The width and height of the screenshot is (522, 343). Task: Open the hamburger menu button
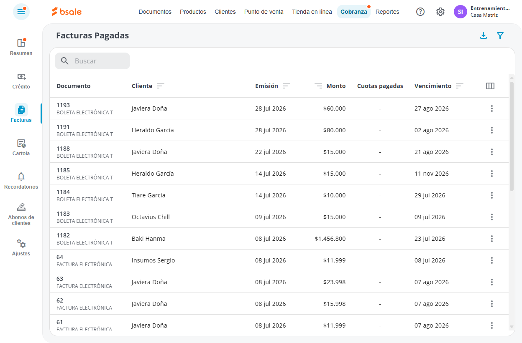point(21,12)
